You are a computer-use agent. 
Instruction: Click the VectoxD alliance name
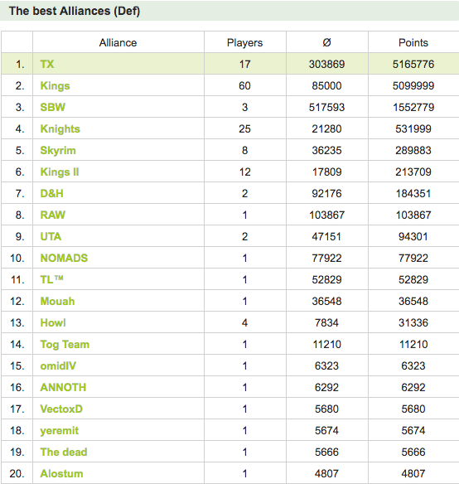click(x=61, y=409)
